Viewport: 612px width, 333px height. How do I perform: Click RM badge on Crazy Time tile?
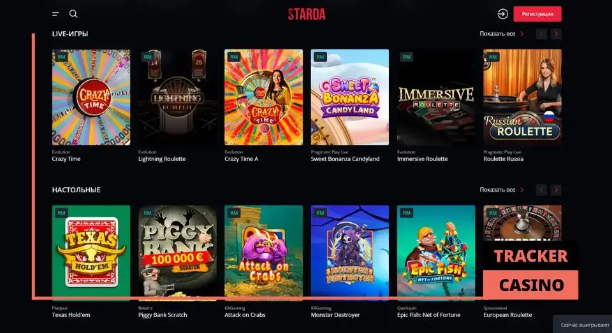pyautogui.click(x=61, y=57)
